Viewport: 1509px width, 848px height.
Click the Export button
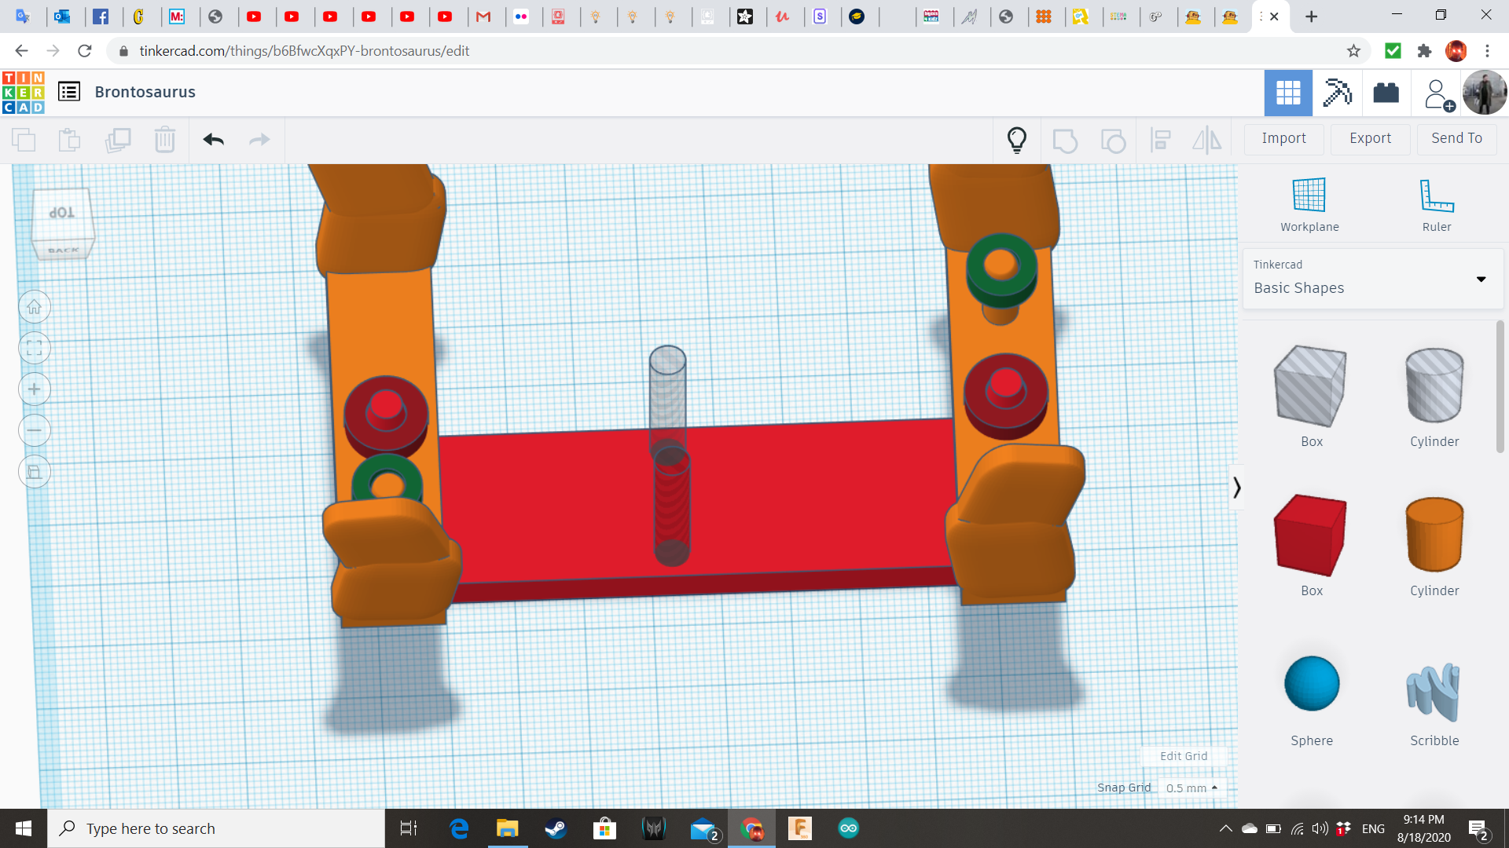pos(1370,138)
